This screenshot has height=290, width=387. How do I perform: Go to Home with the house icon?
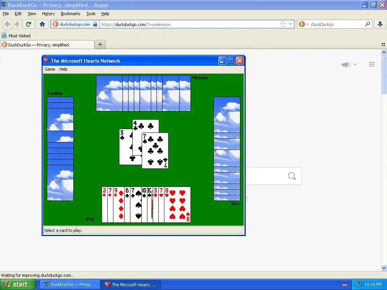click(x=42, y=24)
